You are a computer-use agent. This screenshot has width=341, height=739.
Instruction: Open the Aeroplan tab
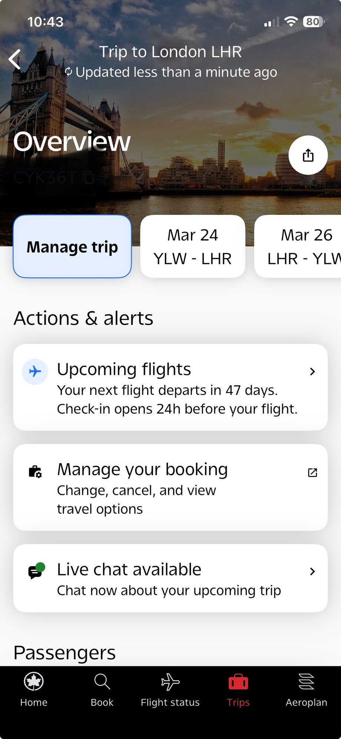[307, 690]
